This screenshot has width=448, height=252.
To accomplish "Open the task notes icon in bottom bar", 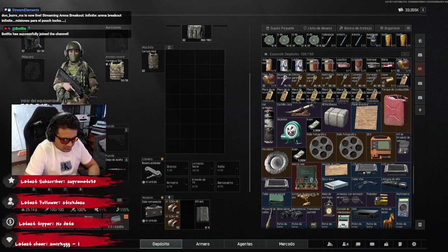I will point(400,244).
